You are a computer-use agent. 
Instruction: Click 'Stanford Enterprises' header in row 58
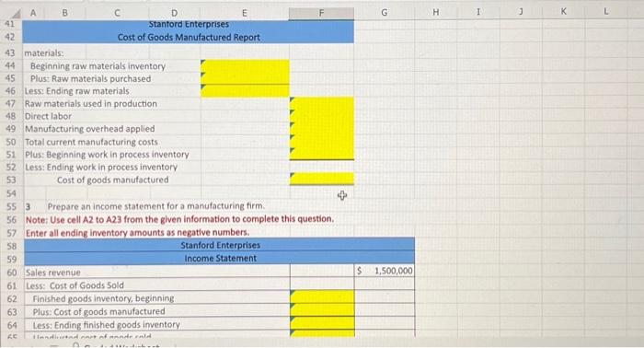(x=221, y=245)
